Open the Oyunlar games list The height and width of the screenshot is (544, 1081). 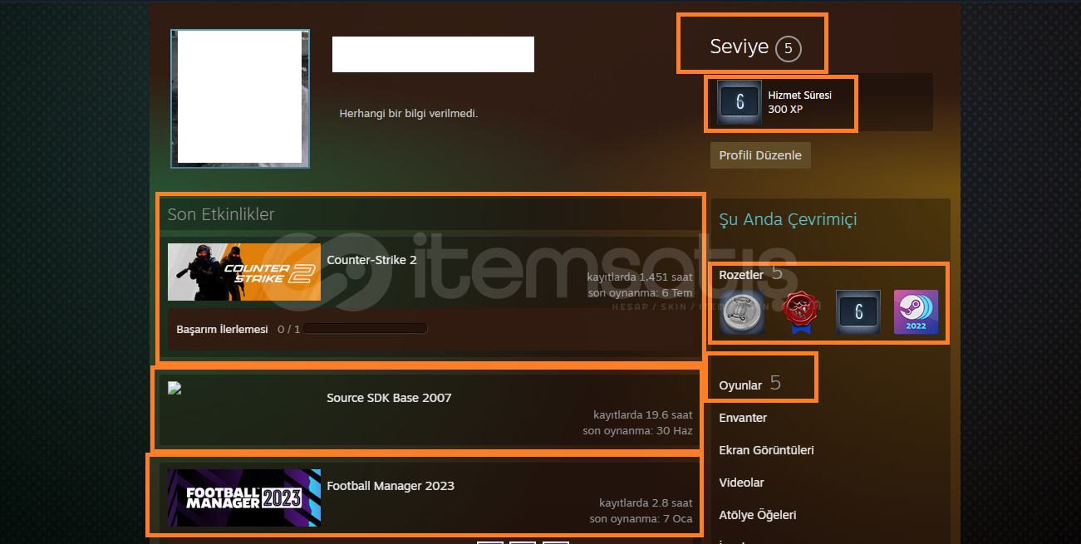point(740,385)
